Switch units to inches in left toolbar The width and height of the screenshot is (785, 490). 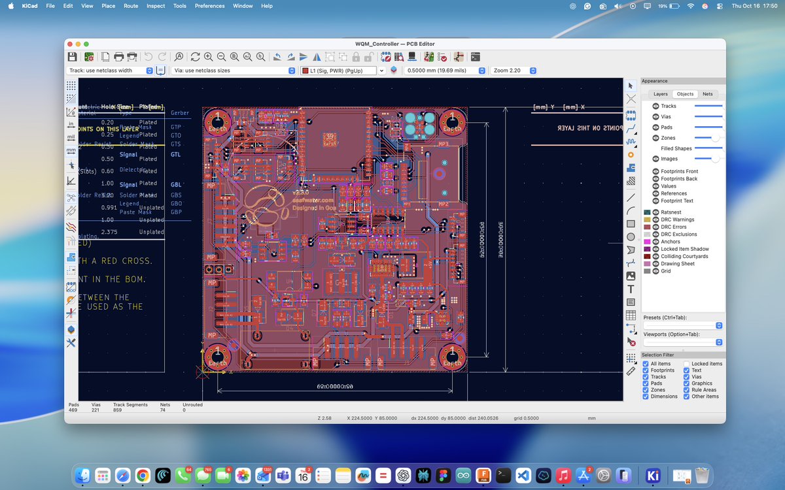click(x=71, y=123)
